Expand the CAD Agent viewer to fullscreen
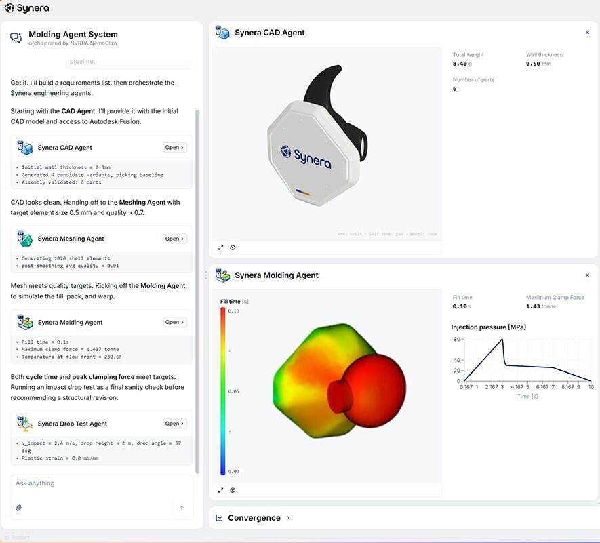The width and height of the screenshot is (600, 543). pos(220,247)
